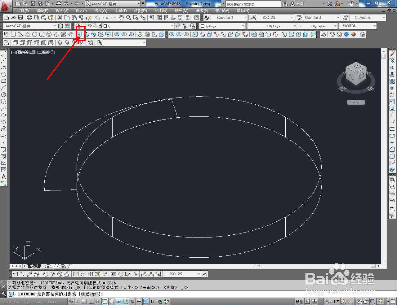The height and width of the screenshot is (305, 397).
Task: Click the 未命名 UCS button below ViewCube
Action: point(356,102)
